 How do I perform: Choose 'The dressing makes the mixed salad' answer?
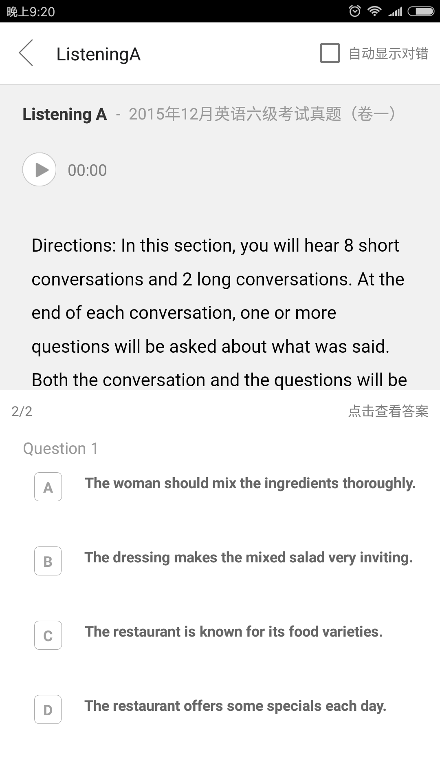(249, 557)
